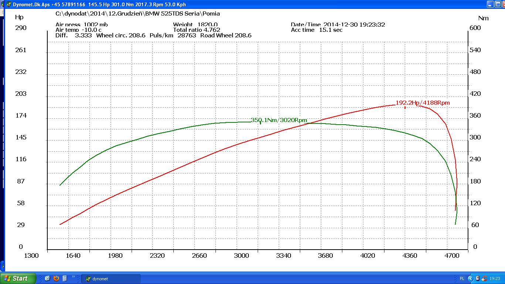Expand the quick launch overflow chevron

[74, 277]
